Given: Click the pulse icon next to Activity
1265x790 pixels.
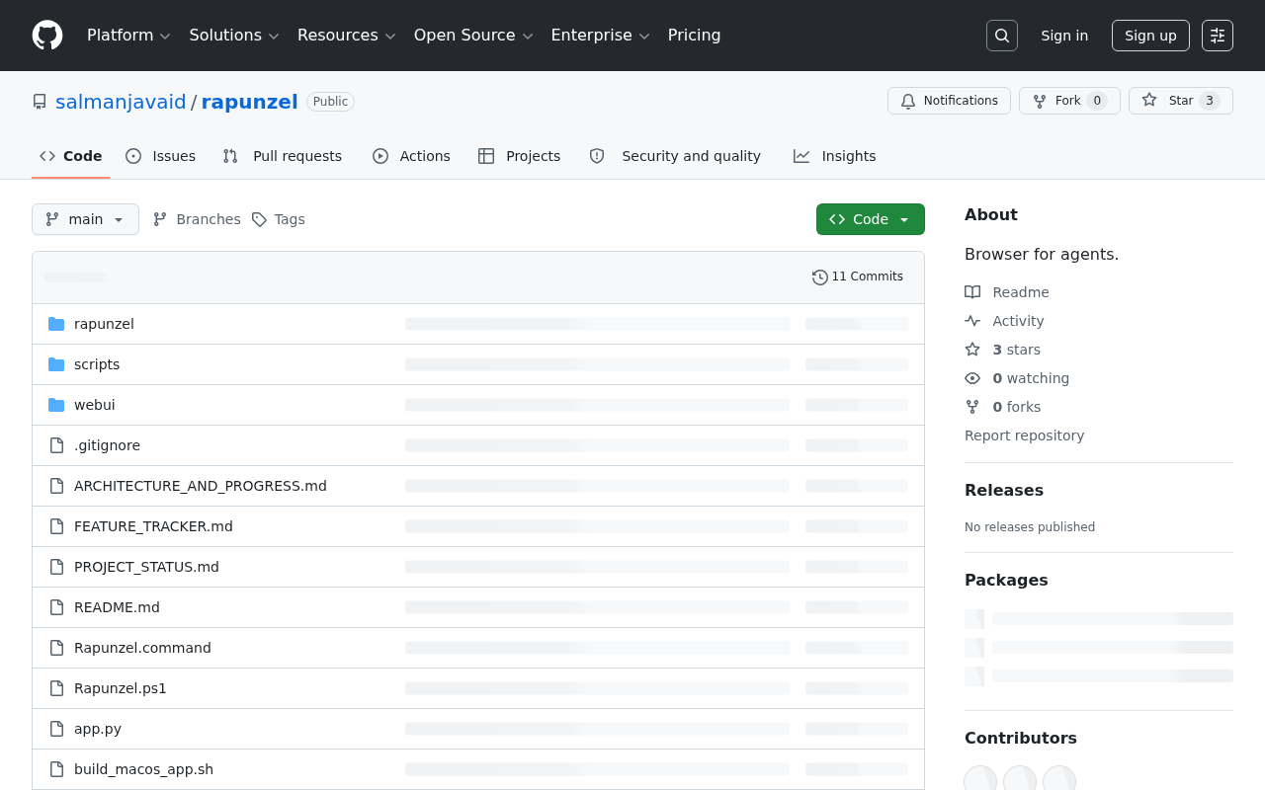Looking at the screenshot, I should pyautogui.click(x=972, y=321).
